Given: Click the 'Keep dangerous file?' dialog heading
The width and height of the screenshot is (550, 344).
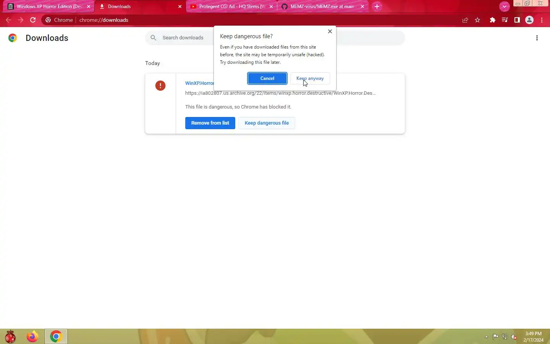Looking at the screenshot, I should pos(246,36).
